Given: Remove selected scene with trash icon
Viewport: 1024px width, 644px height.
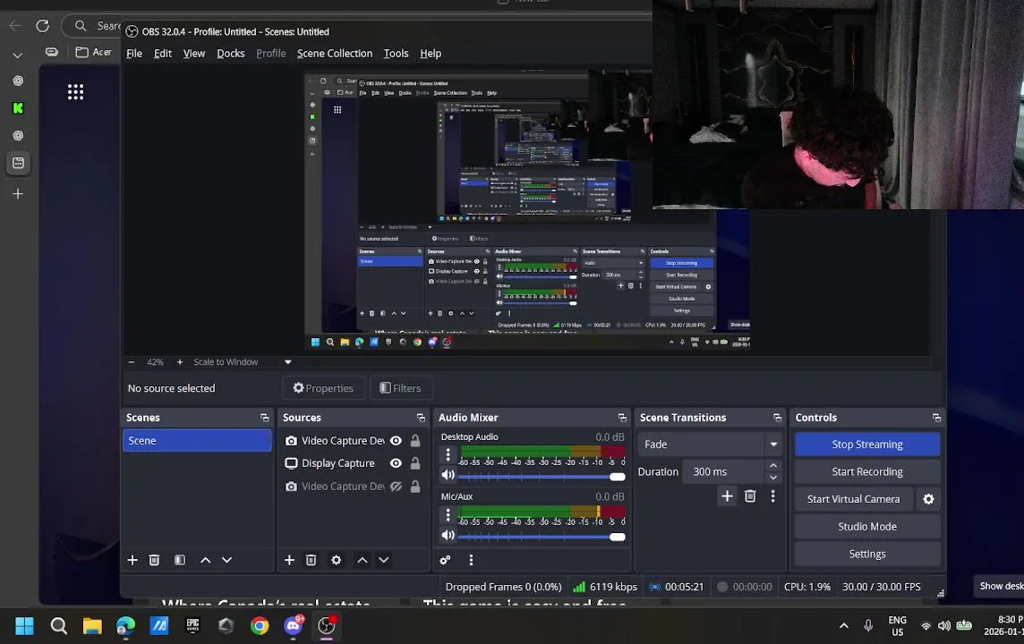Looking at the screenshot, I should [154, 560].
